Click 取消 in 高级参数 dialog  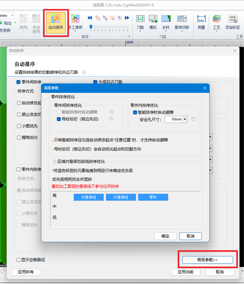191,236
